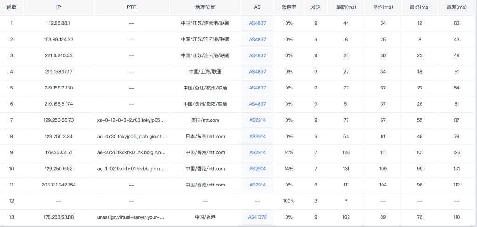Viewport: 477px width, 227px height.
Task: Click latest latency 77 in hop 7
Action: 346,120
